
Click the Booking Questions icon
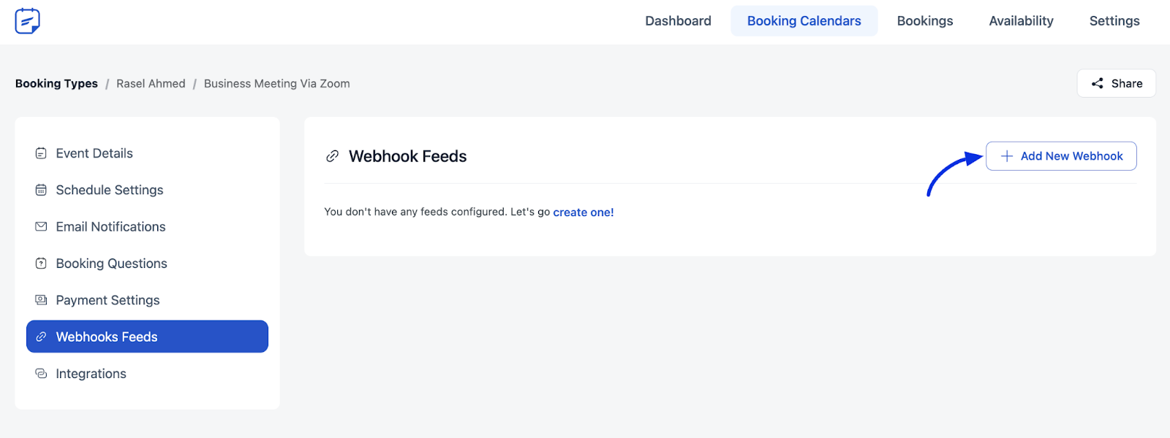(41, 264)
